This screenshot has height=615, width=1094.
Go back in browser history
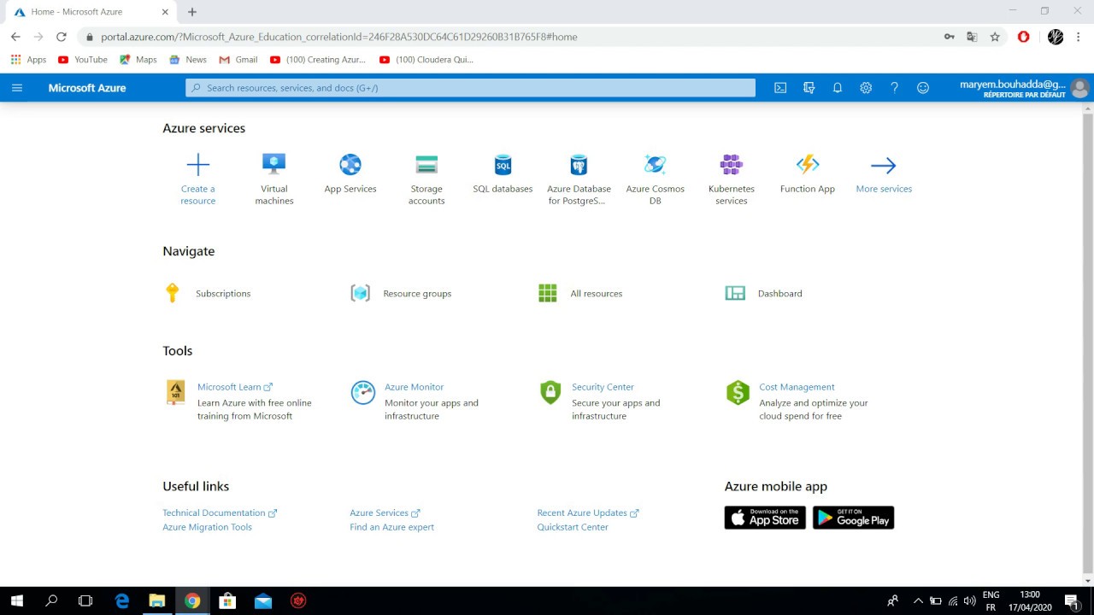[x=15, y=37]
